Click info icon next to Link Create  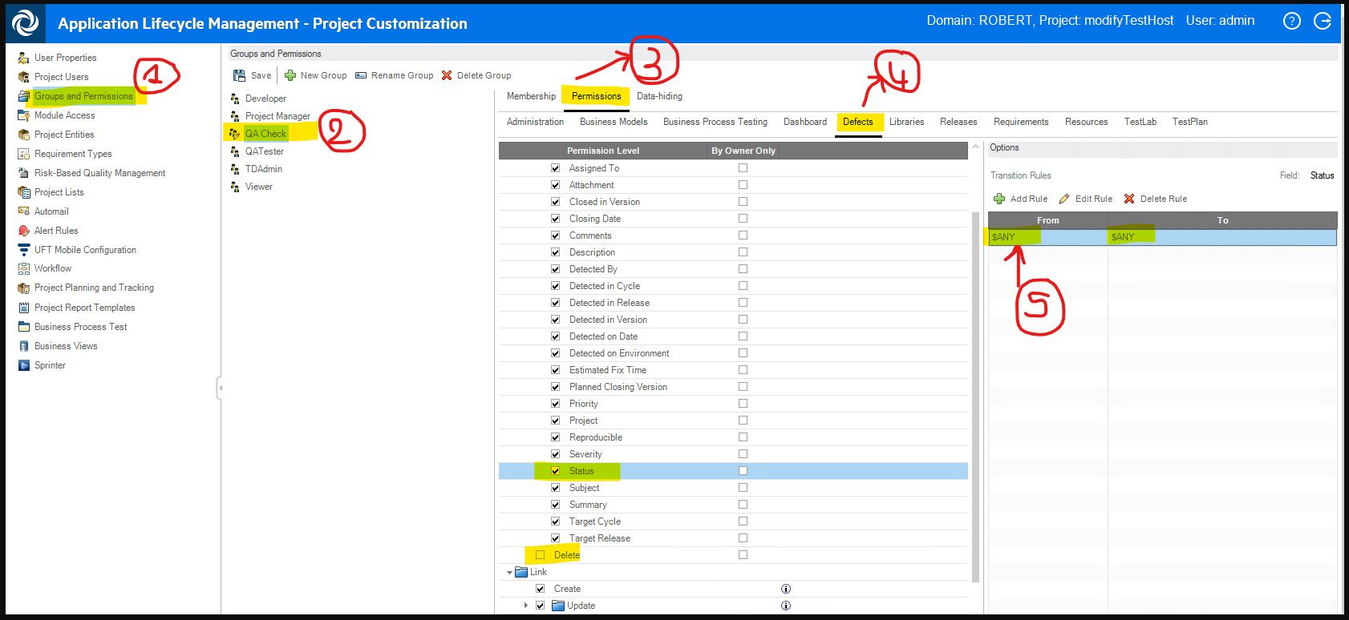coord(786,589)
